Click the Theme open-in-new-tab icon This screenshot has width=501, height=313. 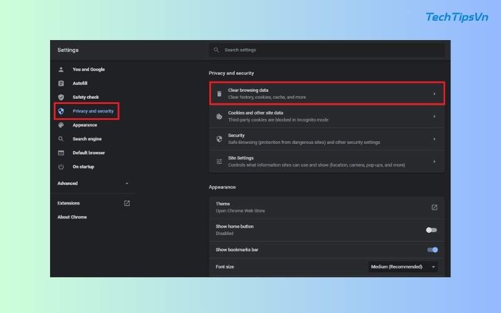434,207
